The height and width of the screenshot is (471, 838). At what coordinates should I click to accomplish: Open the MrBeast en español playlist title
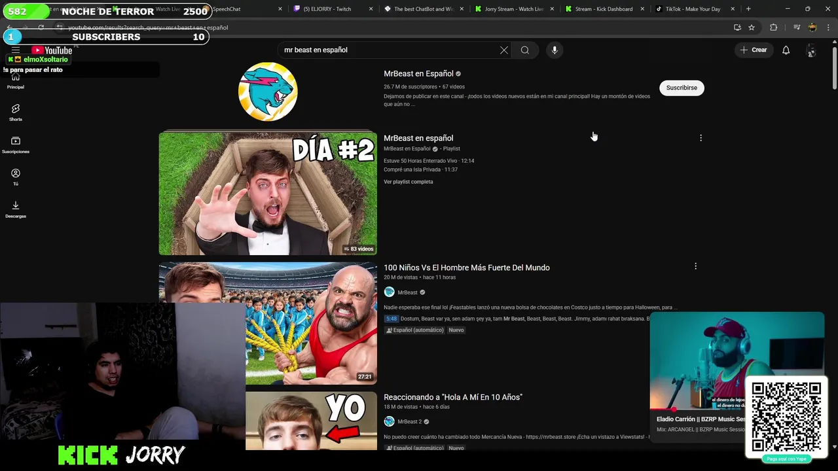pyautogui.click(x=418, y=138)
